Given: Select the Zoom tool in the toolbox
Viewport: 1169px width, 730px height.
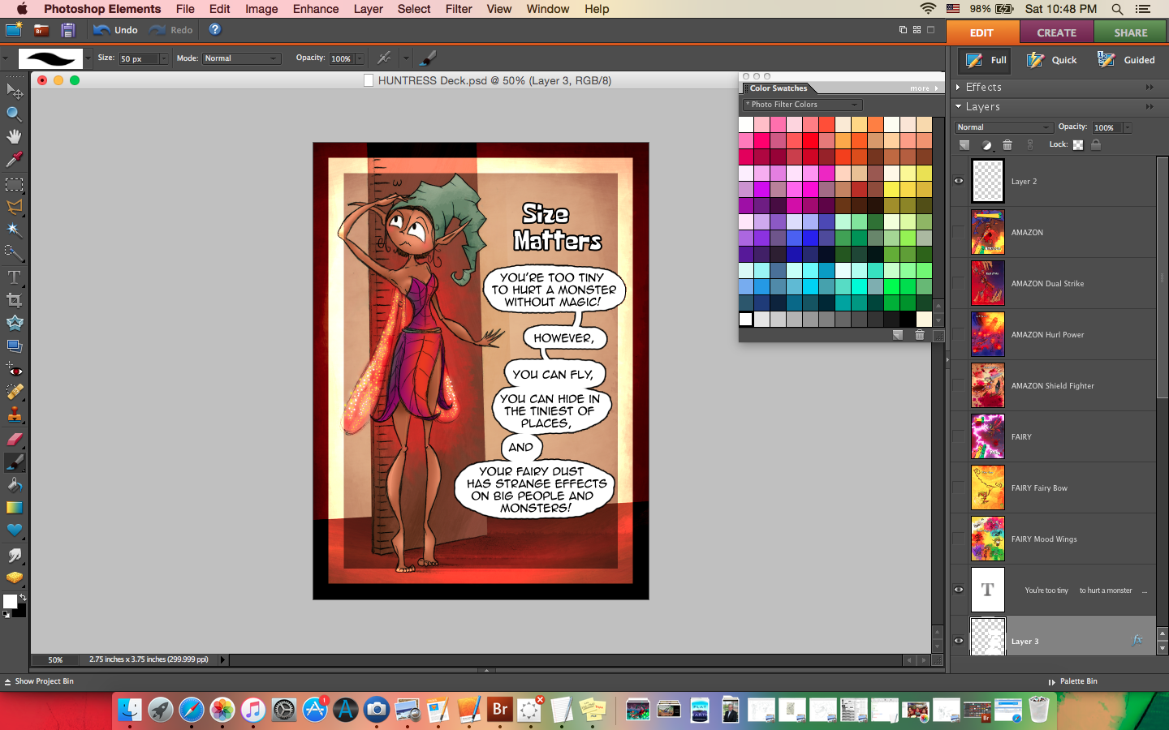Looking at the screenshot, I should click(14, 114).
